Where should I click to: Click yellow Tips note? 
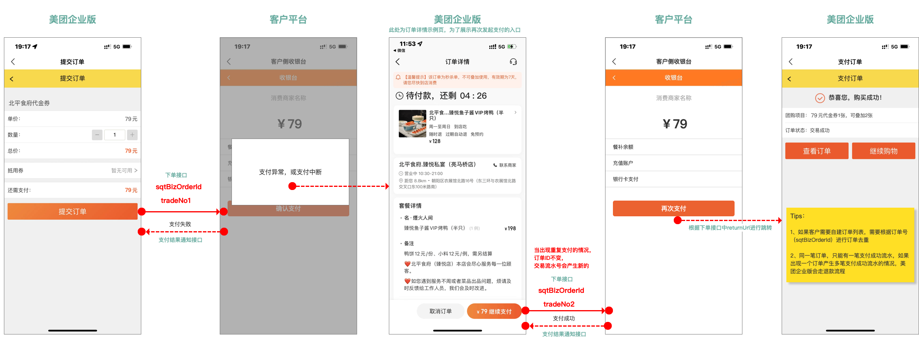tap(850, 245)
